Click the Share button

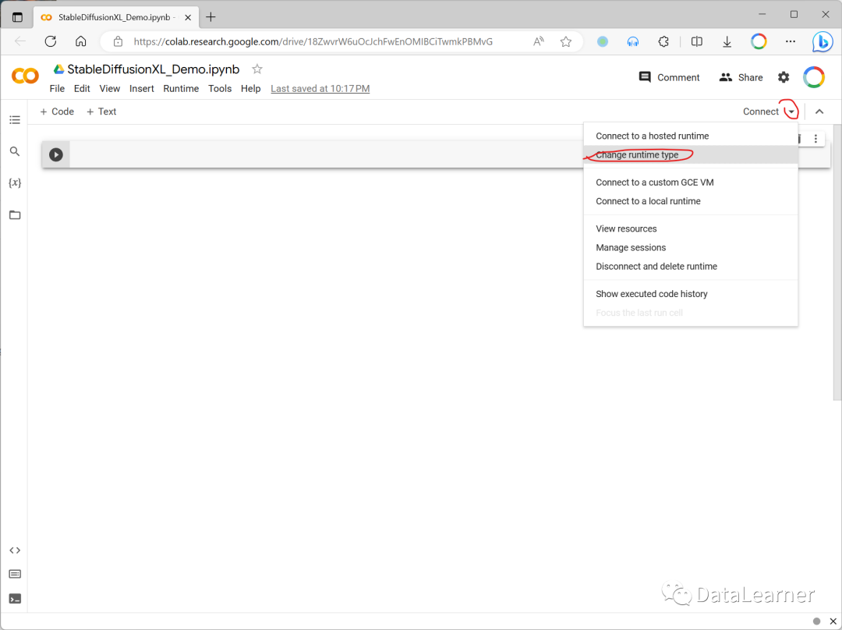[x=741, y=77]
